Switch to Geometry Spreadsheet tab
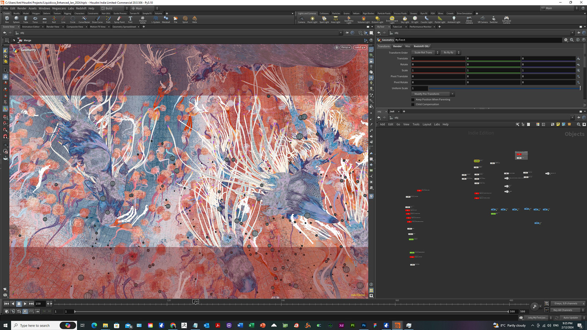The height and width of the screenshot is (330, 587). [124, 27]
